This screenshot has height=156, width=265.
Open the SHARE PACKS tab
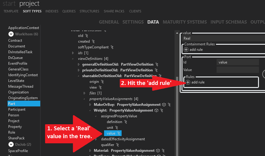[114, 11]
